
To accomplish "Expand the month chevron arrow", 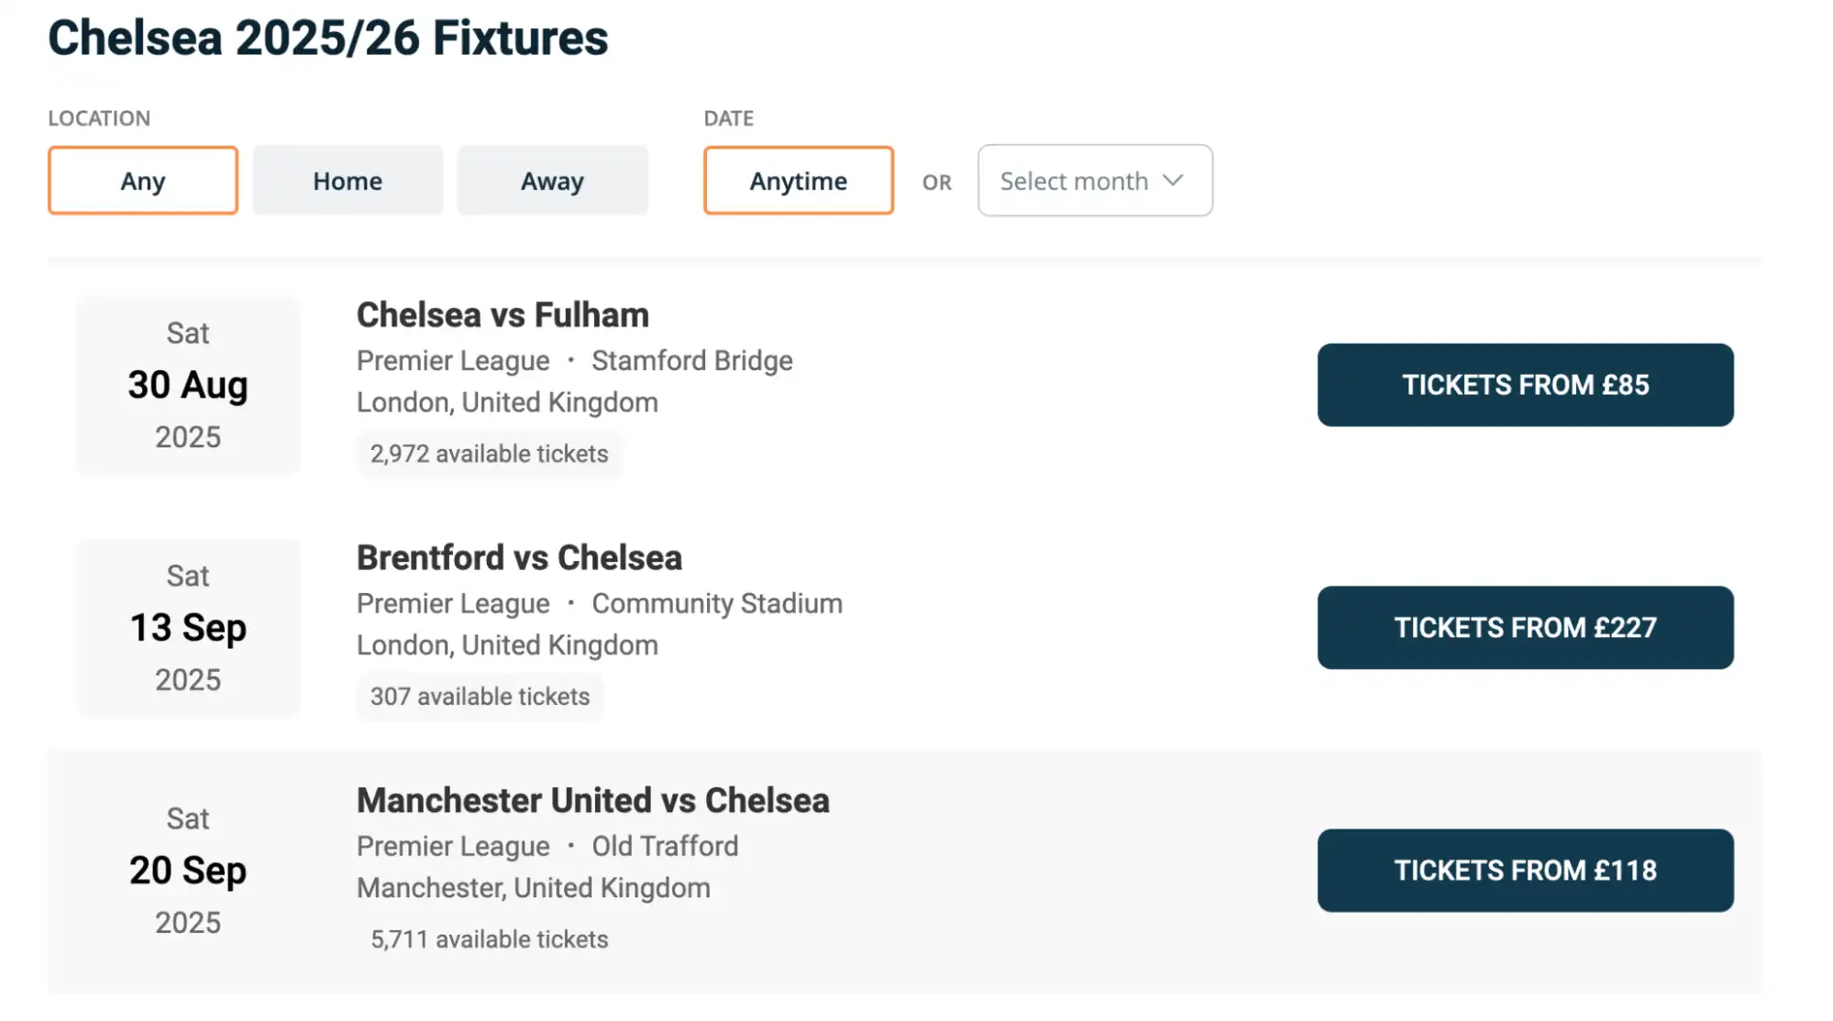I will 1174,181.
